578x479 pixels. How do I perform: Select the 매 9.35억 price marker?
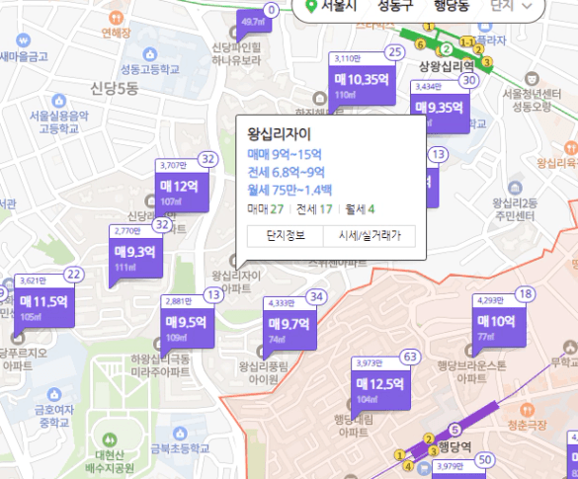(440, 108)
